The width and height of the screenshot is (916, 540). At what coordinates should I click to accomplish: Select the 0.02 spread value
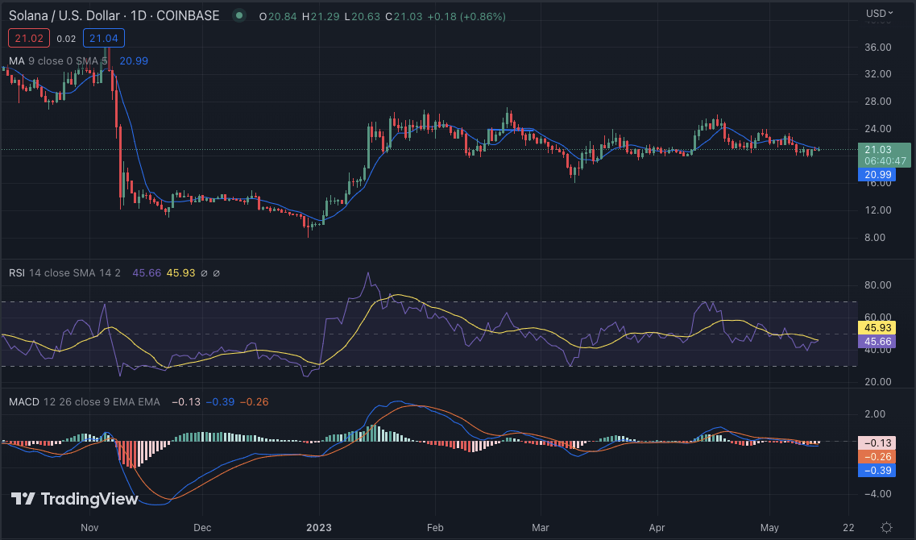tap(67, 39)
